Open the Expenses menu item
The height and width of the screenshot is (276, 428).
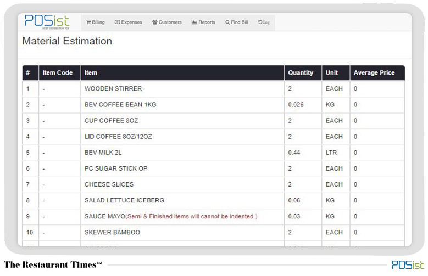pyautogui.click(x=129, y=22)
